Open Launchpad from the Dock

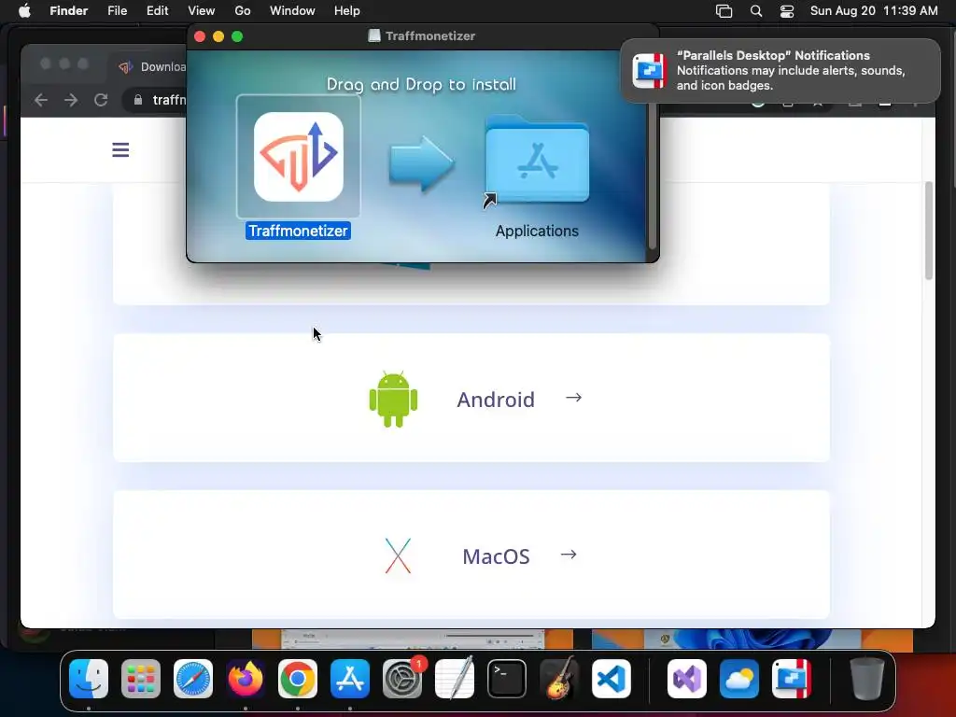point(141,679)
